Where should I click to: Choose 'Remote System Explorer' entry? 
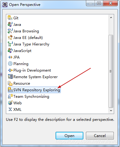(35, 77)
